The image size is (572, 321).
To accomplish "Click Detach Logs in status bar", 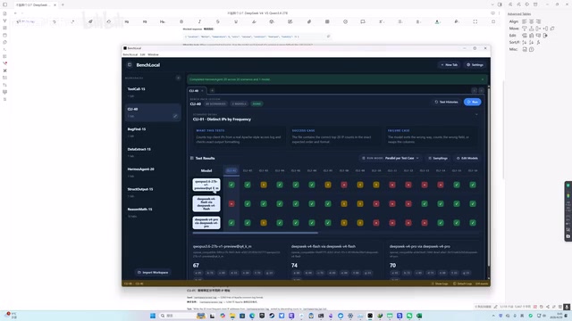I will (x=462, y=284).
